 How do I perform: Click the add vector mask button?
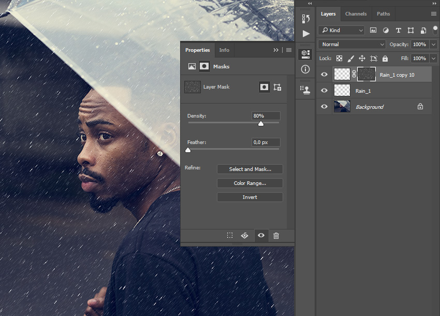(277, 87)
